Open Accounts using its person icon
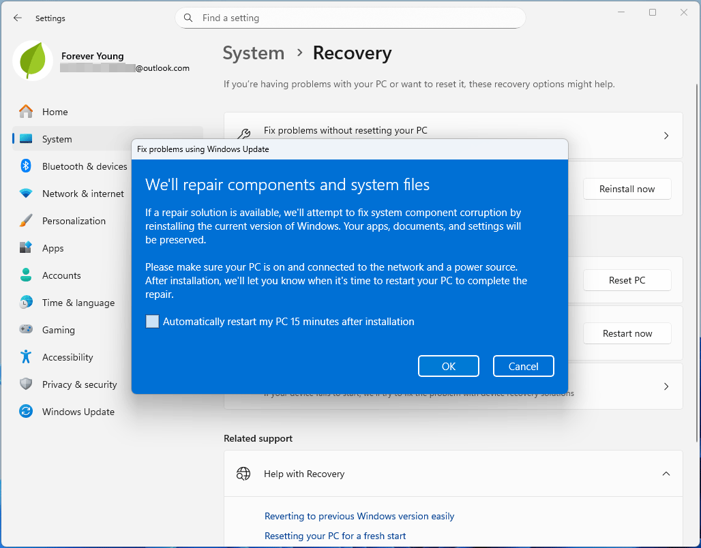The width and height of the screenshot is (701, 548). 27,275
